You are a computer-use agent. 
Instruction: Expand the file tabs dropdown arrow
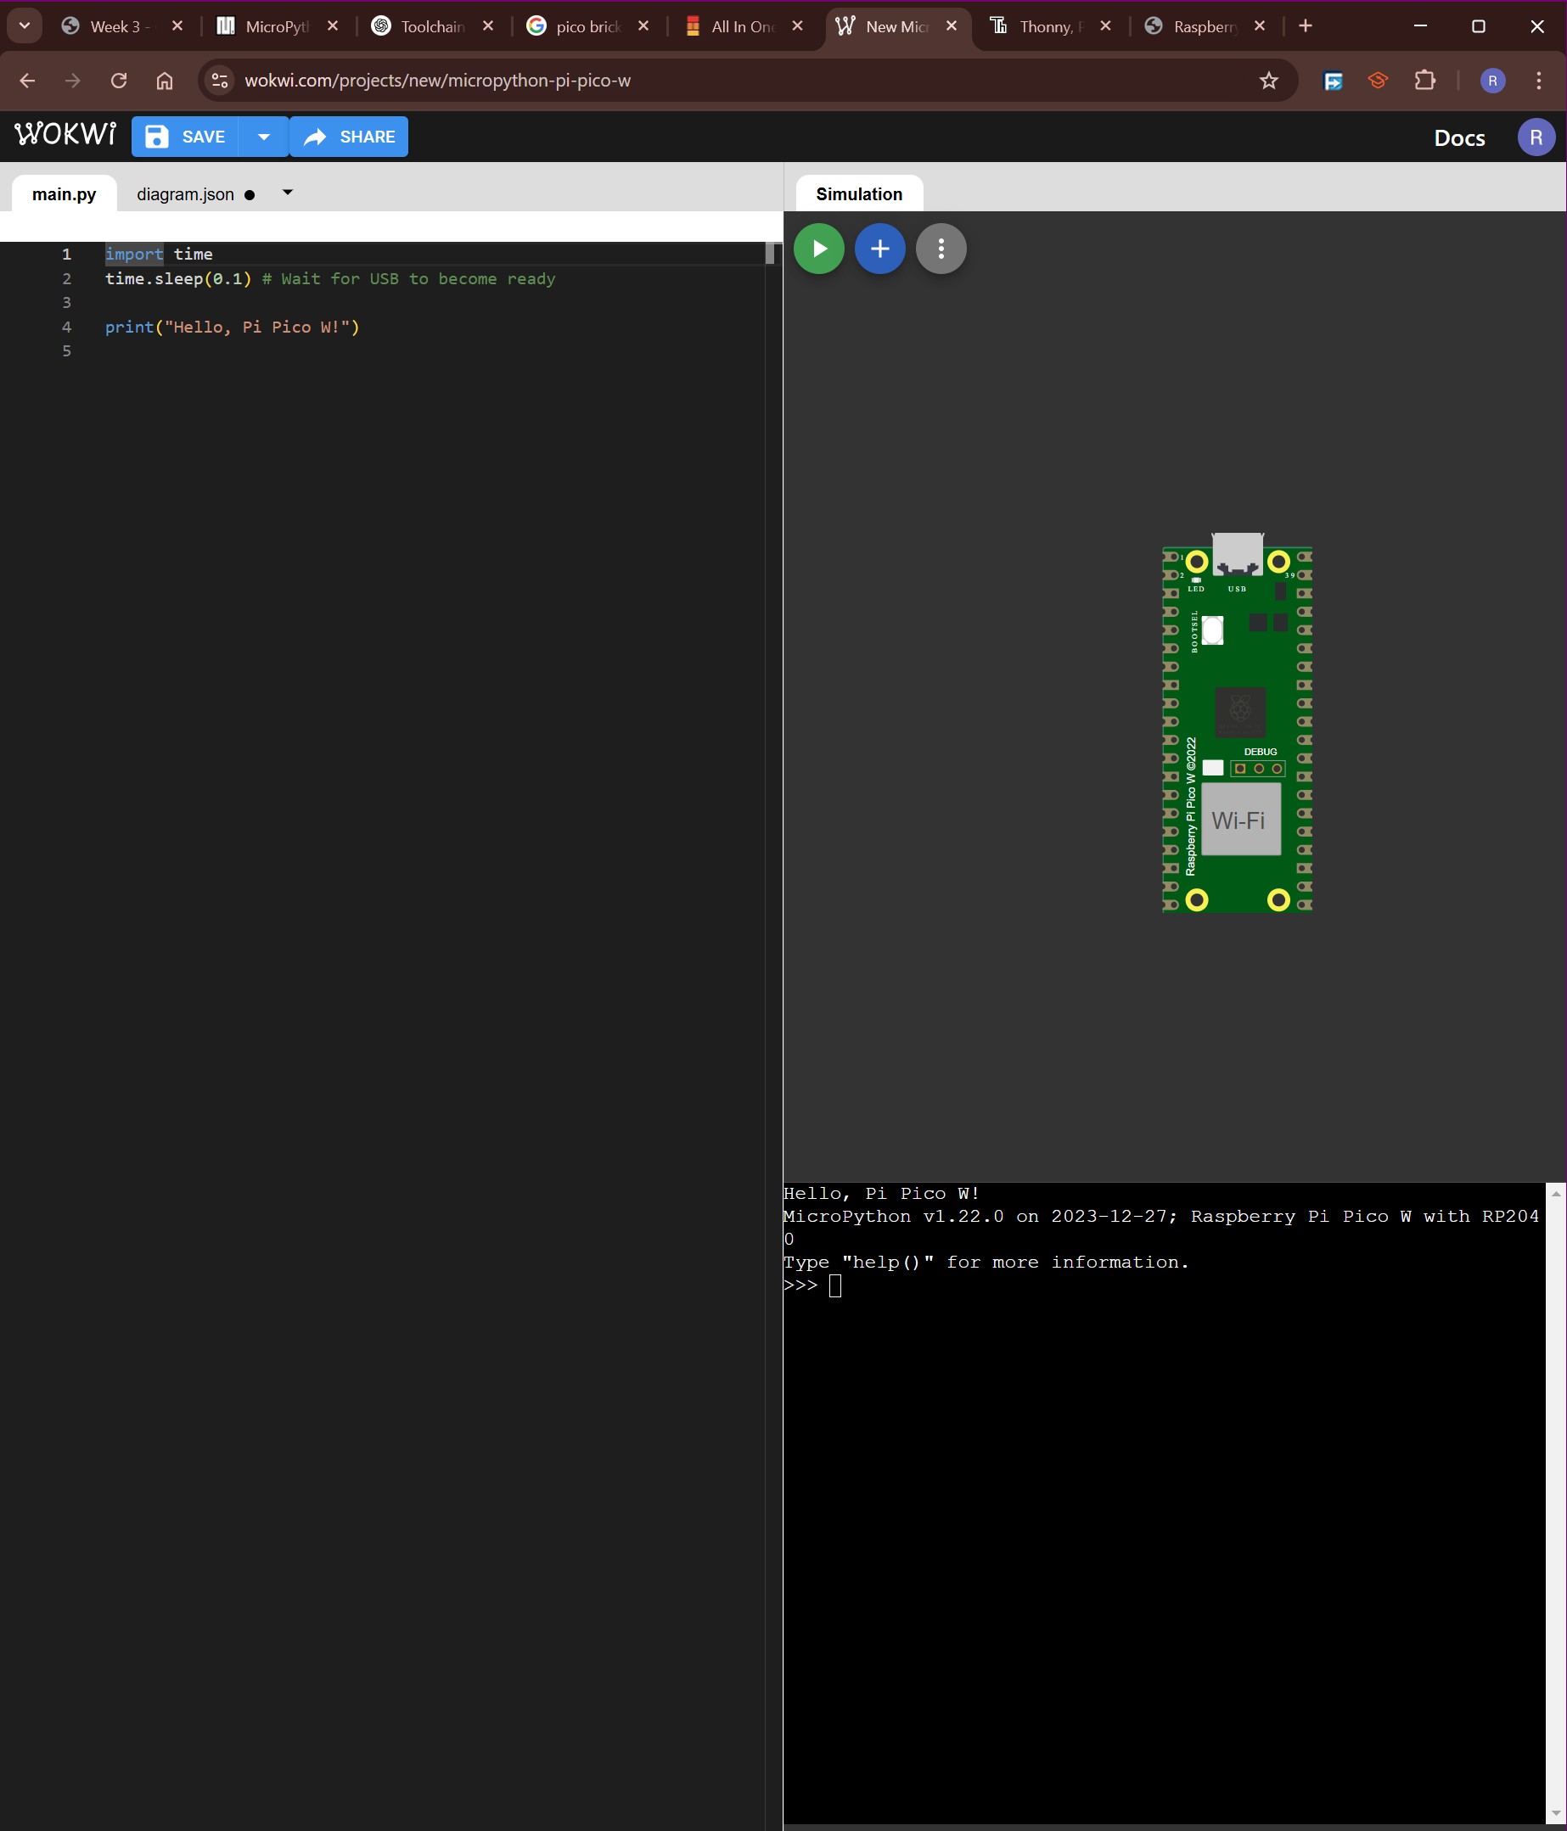tap(288, 193)
